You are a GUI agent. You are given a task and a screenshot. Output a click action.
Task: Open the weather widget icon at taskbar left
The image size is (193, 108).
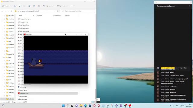(x=3, y=105)
